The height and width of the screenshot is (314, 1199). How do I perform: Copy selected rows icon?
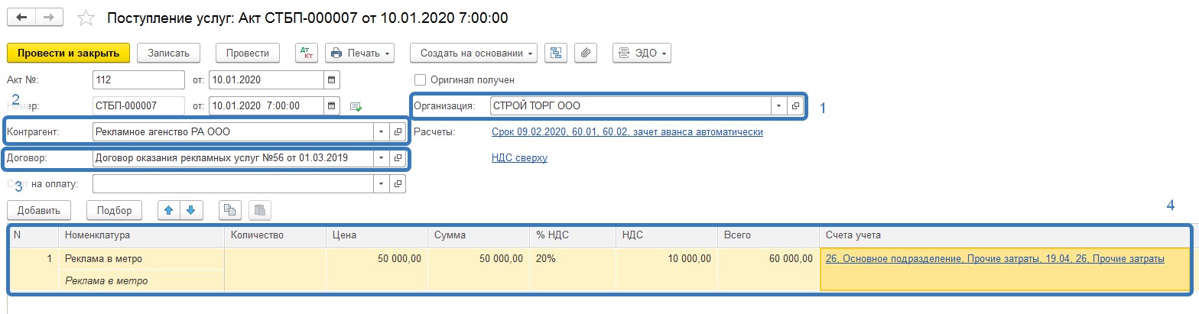pyautogui.click(x=229, y=210)
